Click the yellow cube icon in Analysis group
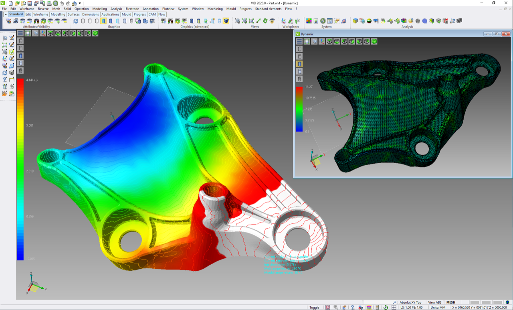Image resolution: width=513 pixels, height=310 pixels. pyautogui.click(x=355, y=21)
